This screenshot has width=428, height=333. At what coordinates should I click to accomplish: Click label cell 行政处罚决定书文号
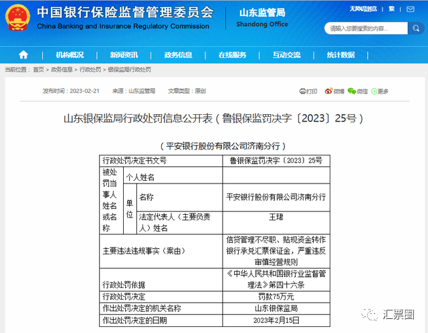point(161,161)
